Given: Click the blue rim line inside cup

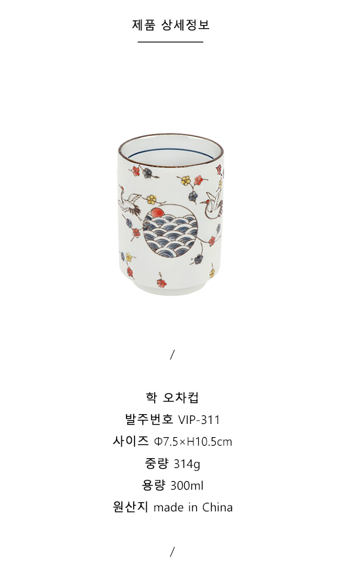Looking at the screenshot, I should (x=170, y=152).
